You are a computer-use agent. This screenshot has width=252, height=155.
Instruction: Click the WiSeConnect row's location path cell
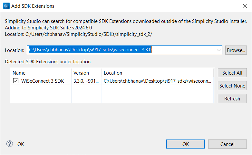[158, 81]
